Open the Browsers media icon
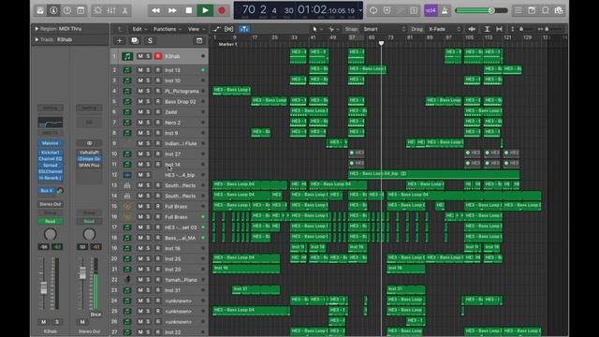 pos(559,10)
